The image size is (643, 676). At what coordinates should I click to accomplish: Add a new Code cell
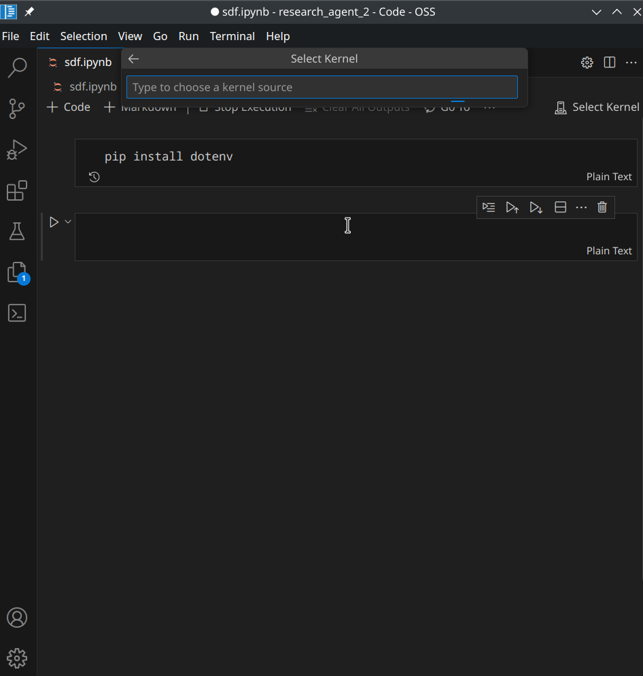69,107
